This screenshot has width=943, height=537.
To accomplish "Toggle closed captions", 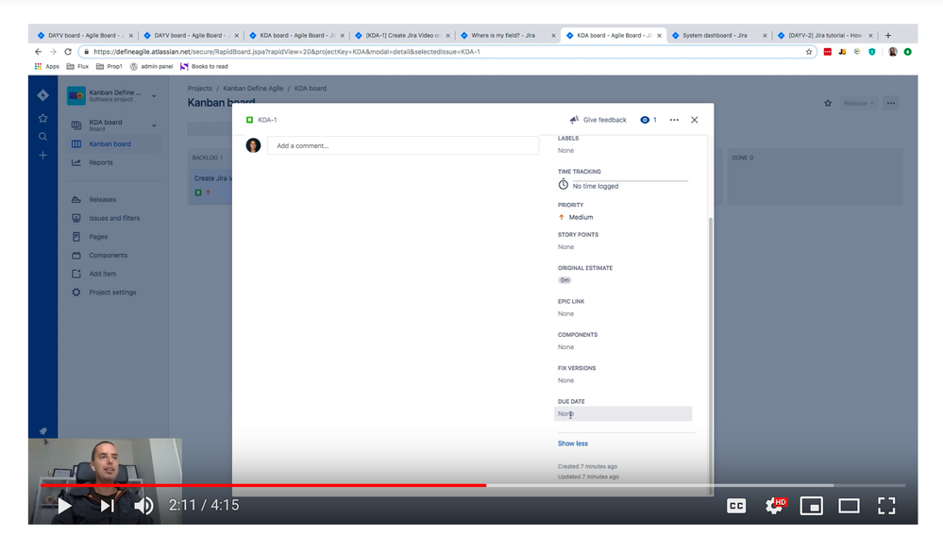I will 736,506.
